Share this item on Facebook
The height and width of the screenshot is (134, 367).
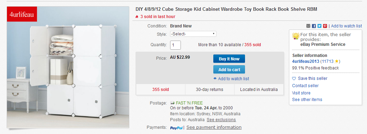click(x=314, y=26)
